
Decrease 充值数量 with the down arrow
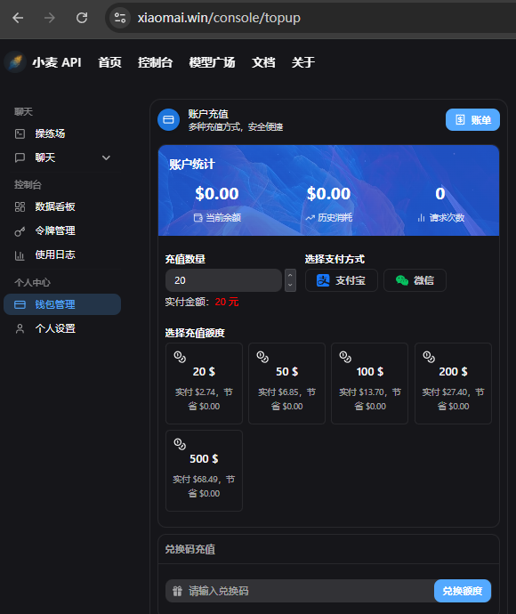click(290, 286)
